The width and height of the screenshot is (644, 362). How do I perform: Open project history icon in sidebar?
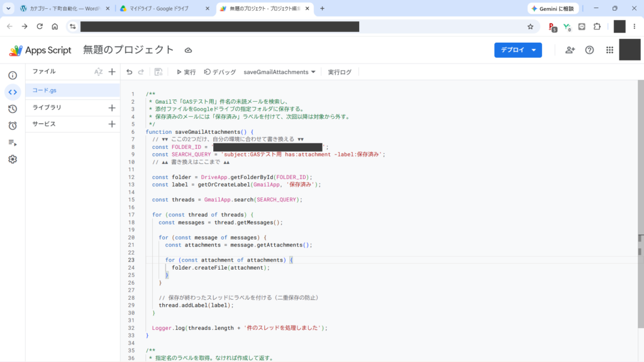click(x=13, y=109)
